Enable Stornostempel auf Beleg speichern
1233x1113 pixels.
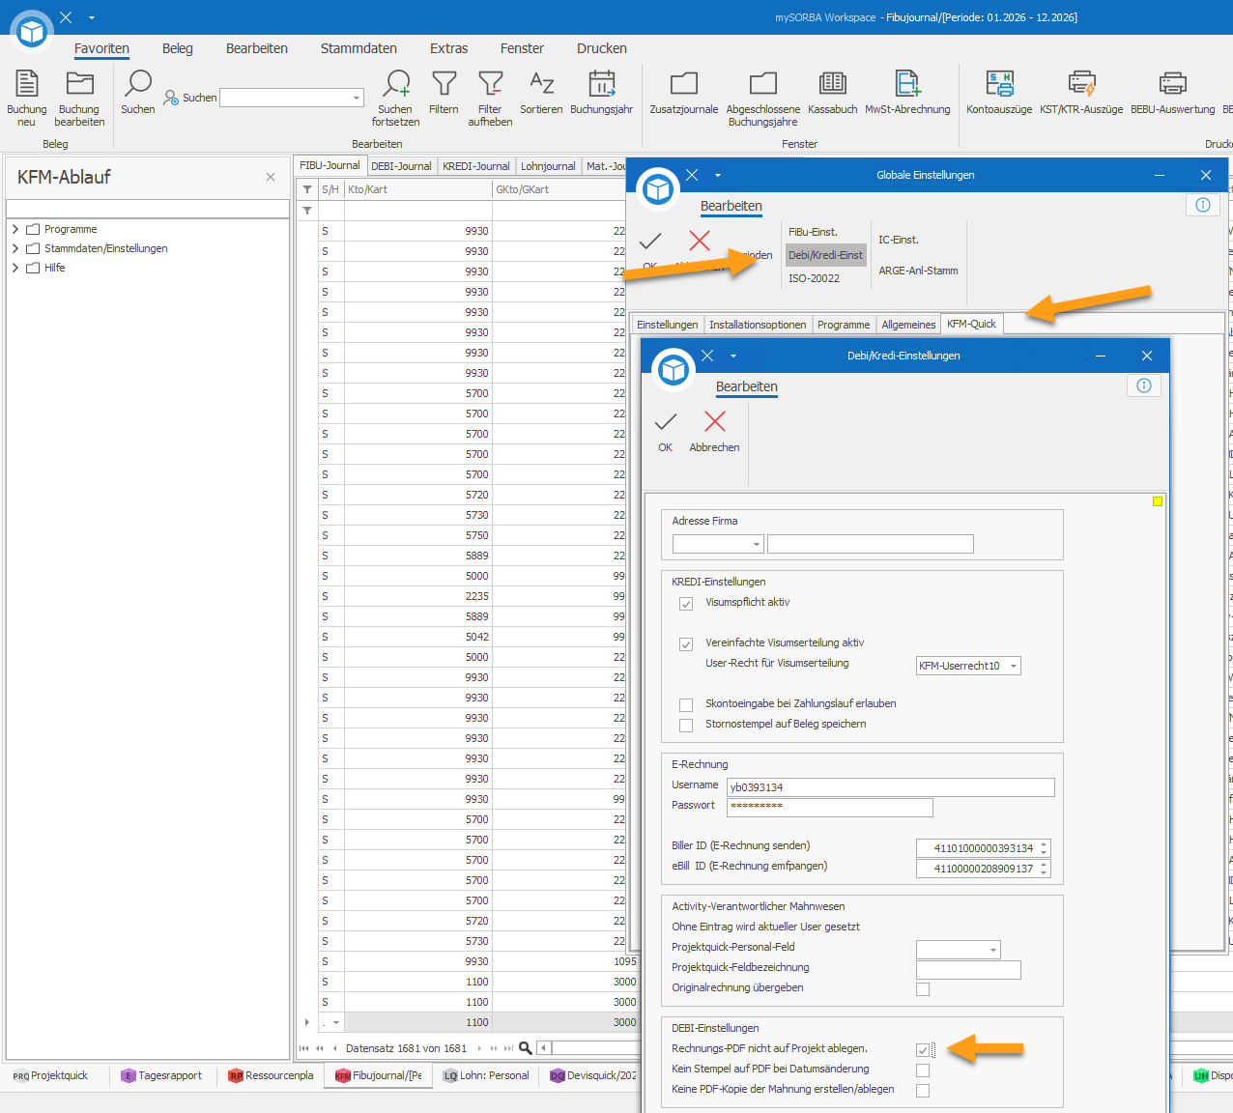point(686,726)
